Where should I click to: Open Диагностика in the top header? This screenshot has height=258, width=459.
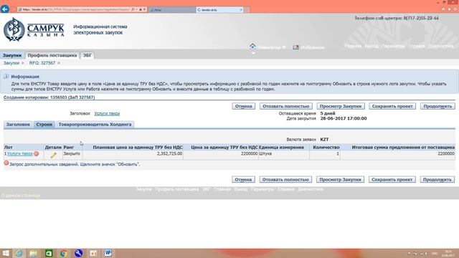point(441,46)
